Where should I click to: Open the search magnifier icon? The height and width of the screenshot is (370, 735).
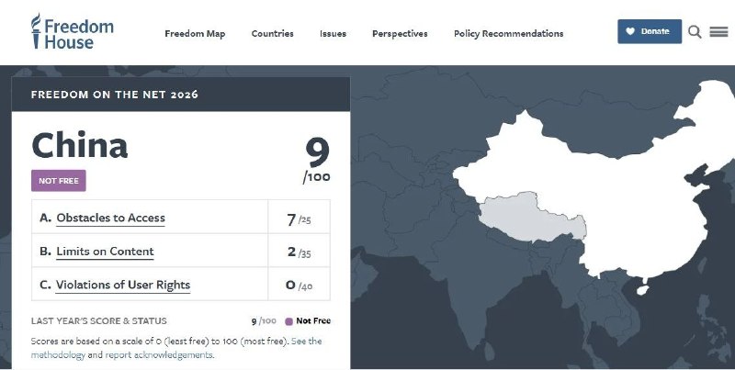point(695,32)
